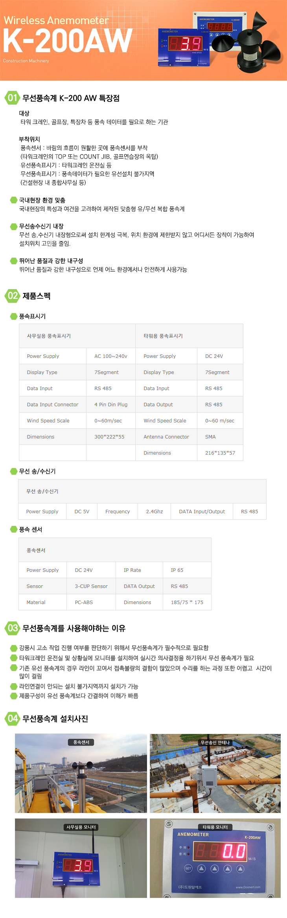Click the 2.4Ghz frequency value cell
Image resolution: width=287 pixels, height=918 pixels.
click(154, 511)
